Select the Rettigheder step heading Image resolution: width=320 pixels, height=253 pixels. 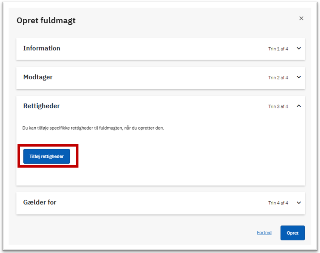pyautogui.click(x=41, y=106)
